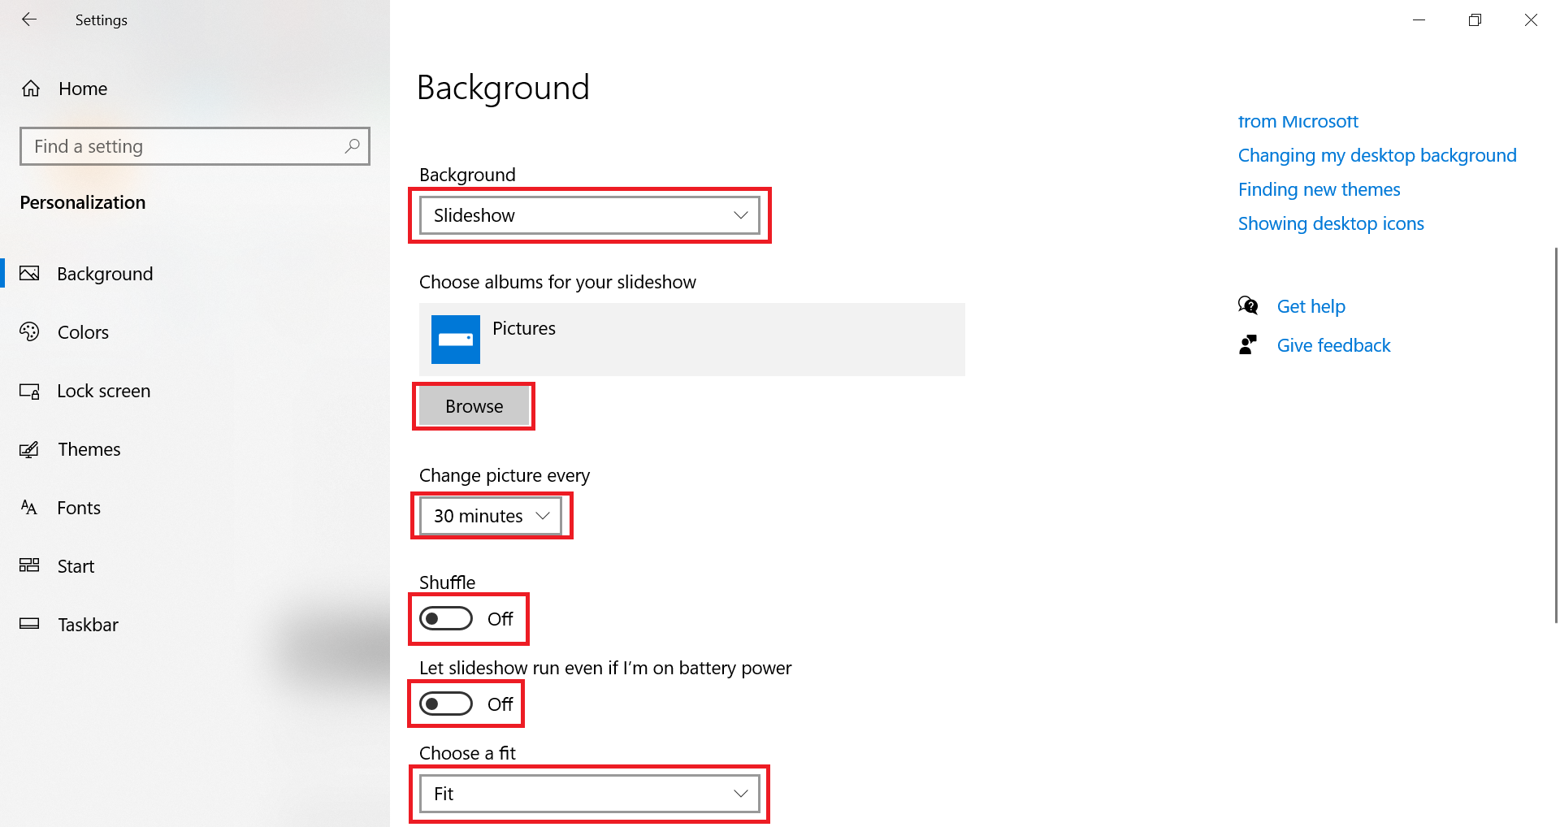
Task: Open the Choose a fit dropdown
Action: point(590,794)
